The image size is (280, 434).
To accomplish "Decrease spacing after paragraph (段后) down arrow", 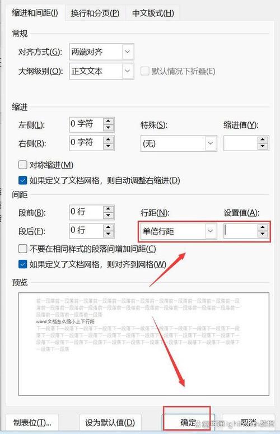I will 108,234.
